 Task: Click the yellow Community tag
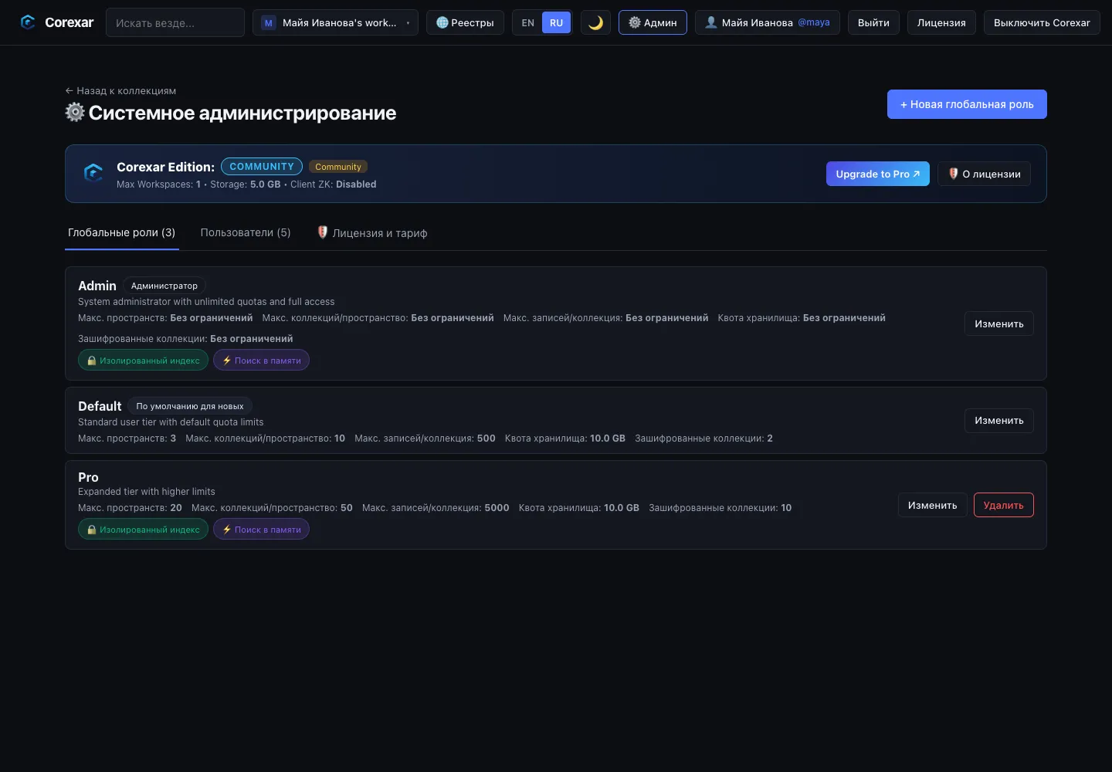tap(338, 167)
